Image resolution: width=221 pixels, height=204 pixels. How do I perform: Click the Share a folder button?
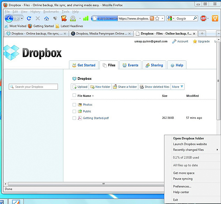click(125, 87)
